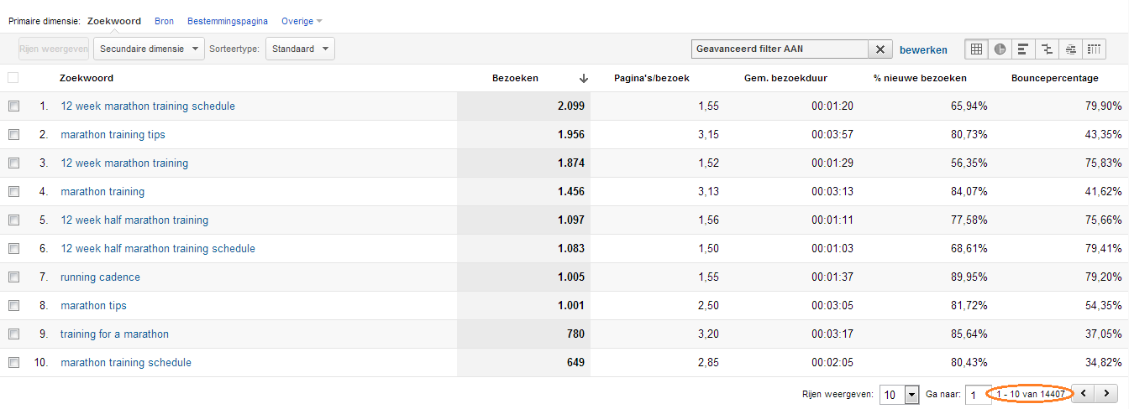Switch to the pivot table view icon

pyautogui.click(x=1094, y=49)
